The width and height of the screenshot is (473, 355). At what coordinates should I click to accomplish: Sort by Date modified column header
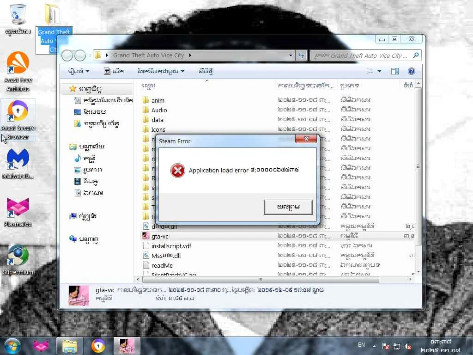pos(306,86)
